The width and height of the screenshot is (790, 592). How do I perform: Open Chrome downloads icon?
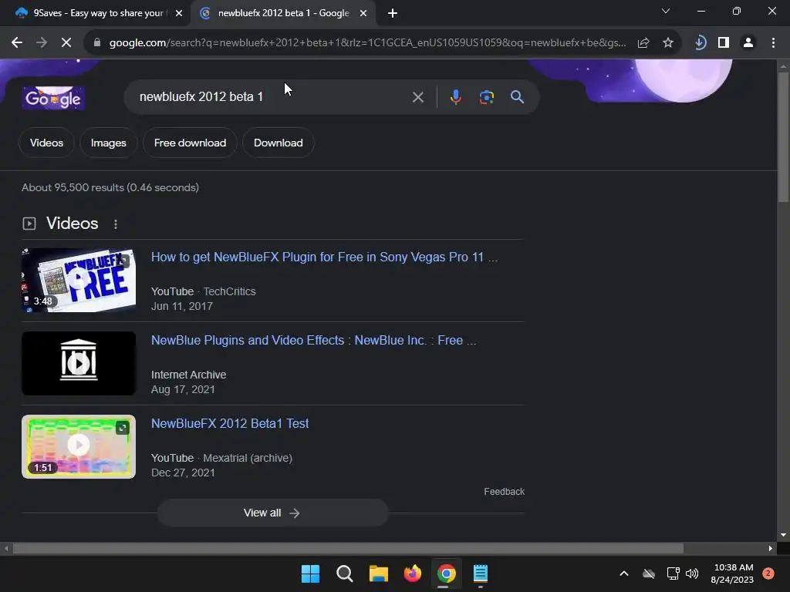(700, 43)
